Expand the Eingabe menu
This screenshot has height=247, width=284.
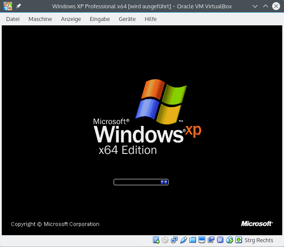pyautogui.click(x=100, y=19)
